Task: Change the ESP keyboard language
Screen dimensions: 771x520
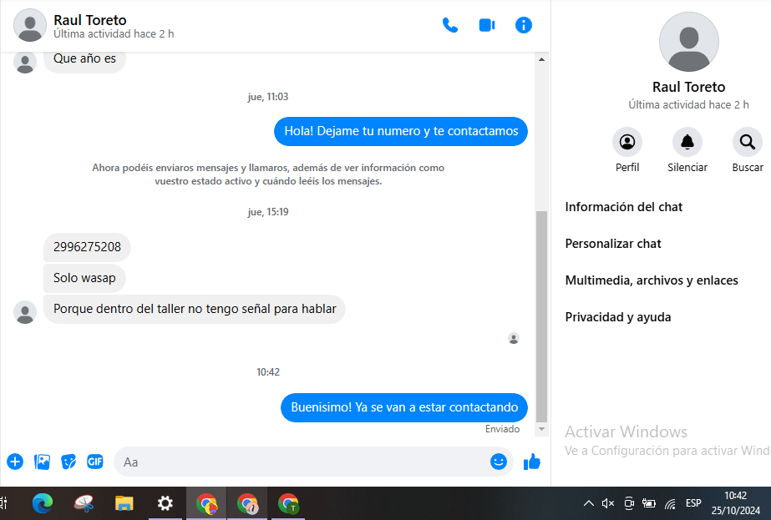Action: pyautogui.click(x=693, y=503)
